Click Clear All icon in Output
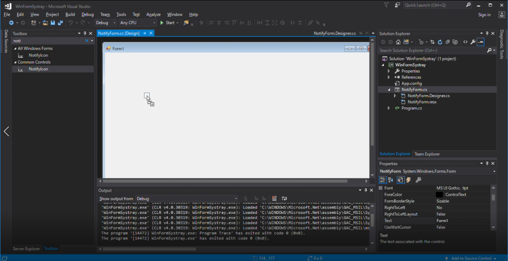The image size is (508, 261). (x=274, y=199)
